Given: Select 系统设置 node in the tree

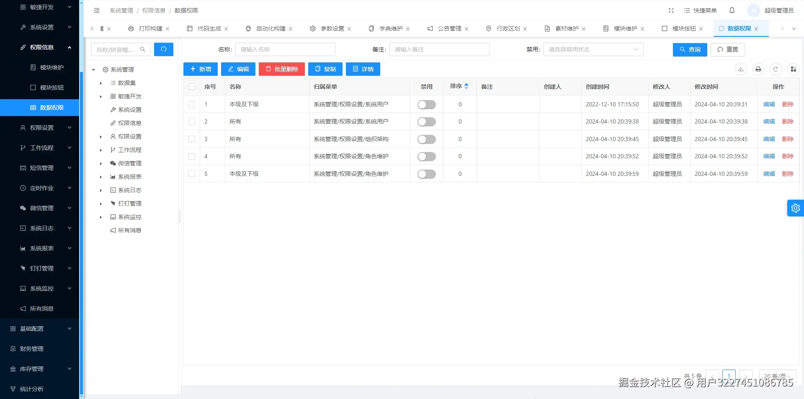Looking at the screenshot, I should pos(130,110).
